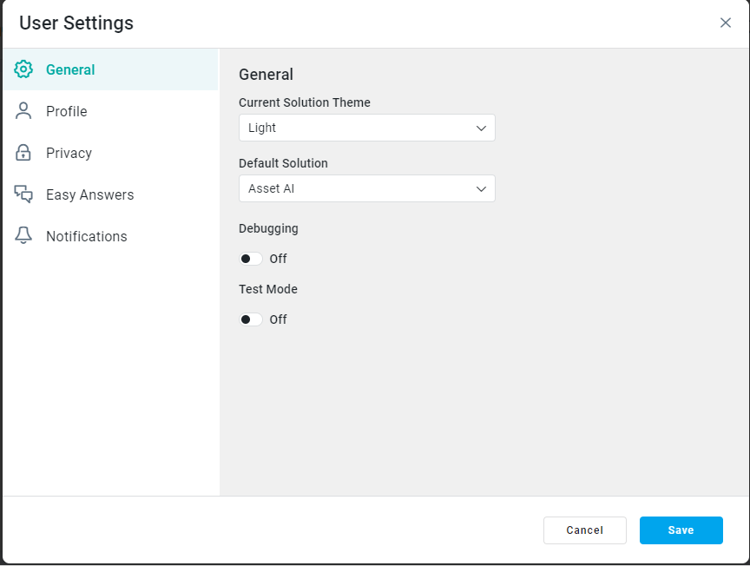This screenshot has height=566, width=750.
Task: Click the User Settings dialog title
Action: point(76,23)
